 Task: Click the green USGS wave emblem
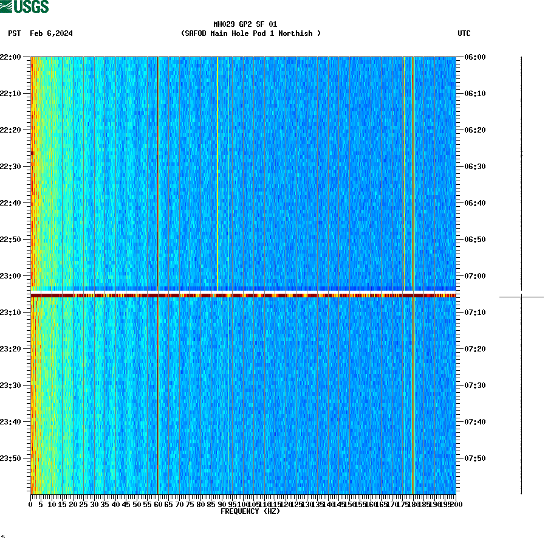click(6, 6)
